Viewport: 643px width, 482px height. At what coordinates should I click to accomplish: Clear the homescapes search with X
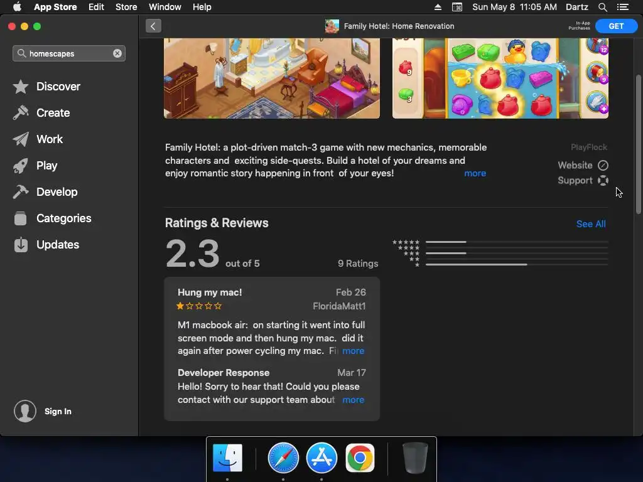click(x=117, y=53)
